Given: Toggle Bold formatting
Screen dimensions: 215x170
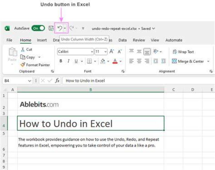Looking at the screenshot, I should coord(61,61).
